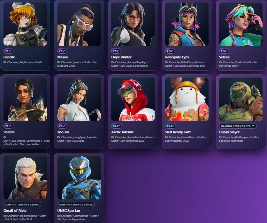The image size is (267, 223).
Task: Open the Doom Slayer portrait
Action: click(x=241, y=99)
